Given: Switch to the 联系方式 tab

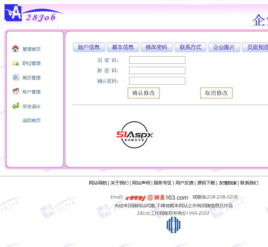Looking at the screenshot, I should pos(190,47).
